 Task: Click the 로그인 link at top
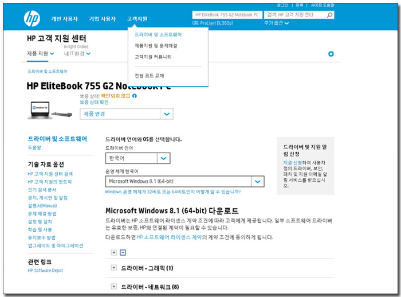click(282, 5)
